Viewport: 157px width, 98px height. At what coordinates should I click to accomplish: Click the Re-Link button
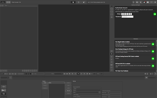68,91
